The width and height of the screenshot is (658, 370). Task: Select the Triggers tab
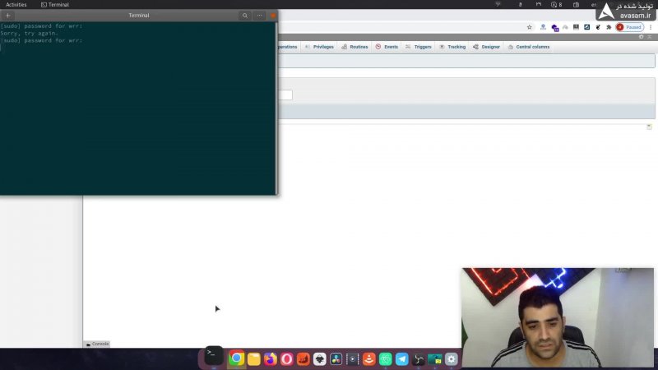click(x=418, y=47)
